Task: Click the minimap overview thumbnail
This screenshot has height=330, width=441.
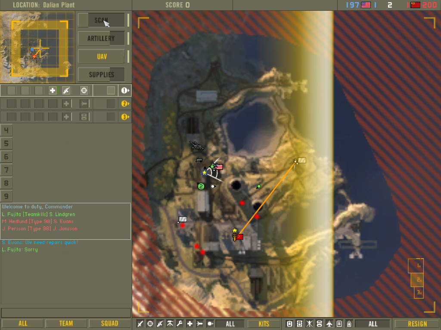Action: [37, 47]
